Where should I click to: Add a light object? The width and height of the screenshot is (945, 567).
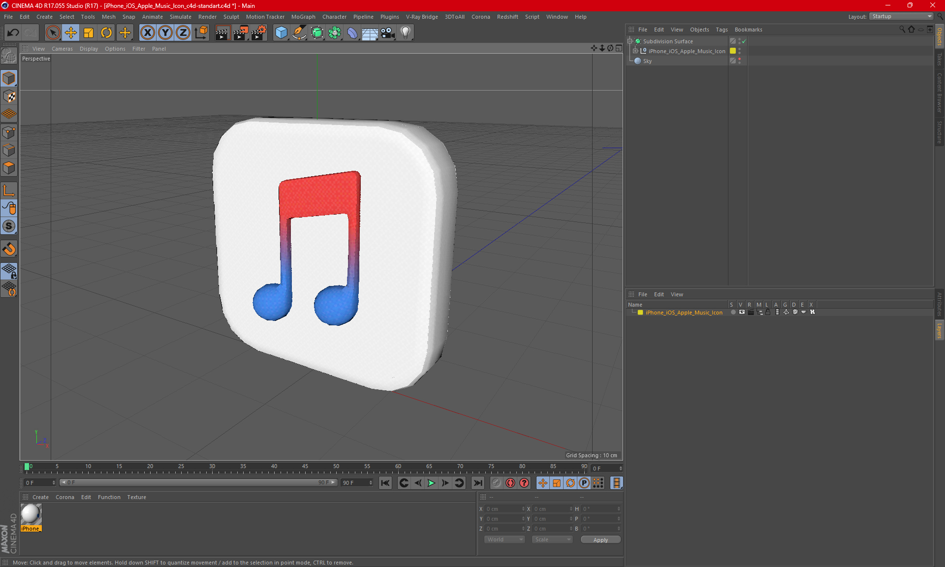point(406,33)
